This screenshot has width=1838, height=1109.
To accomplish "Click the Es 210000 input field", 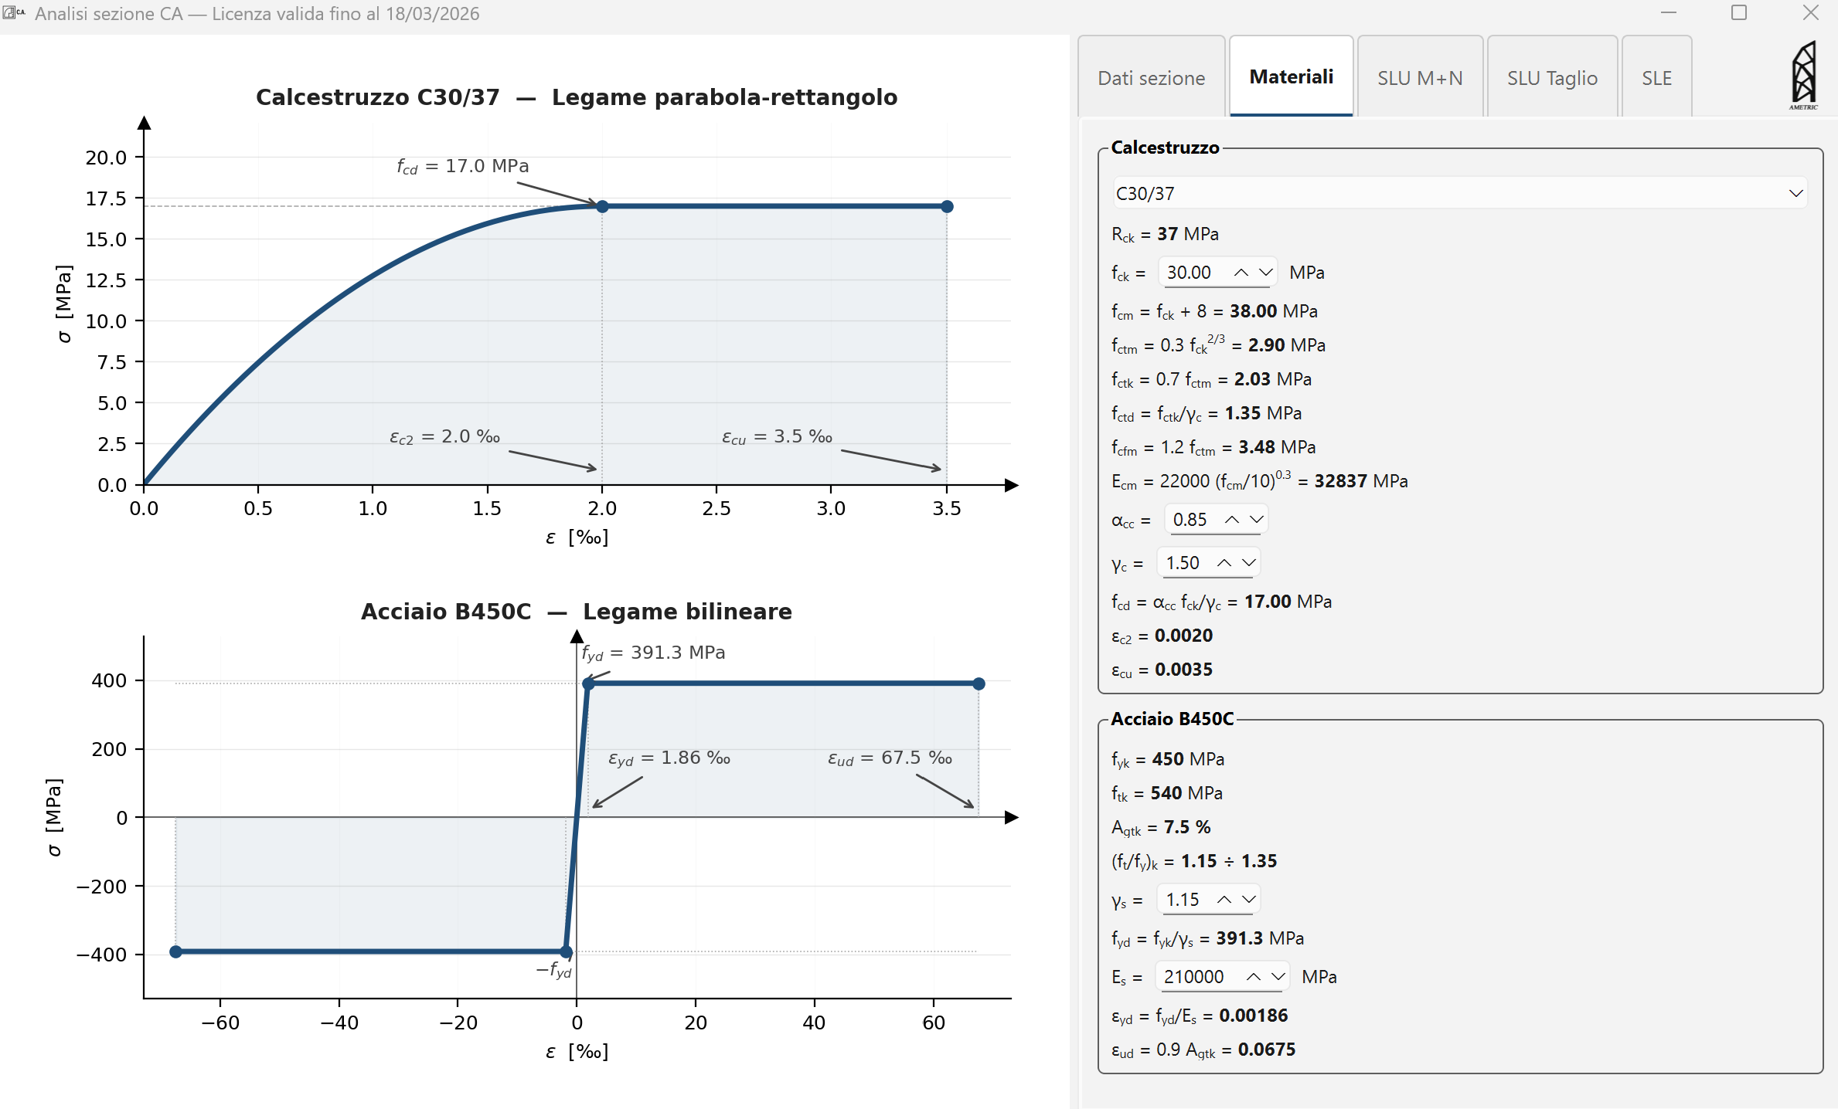I will (x=1196, y=977).
